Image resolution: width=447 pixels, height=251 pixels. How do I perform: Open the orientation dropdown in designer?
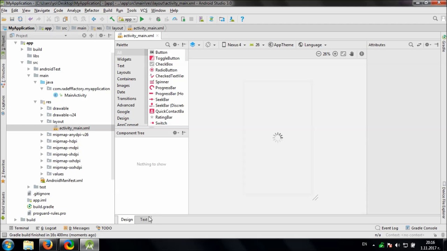tap(210, 45)
